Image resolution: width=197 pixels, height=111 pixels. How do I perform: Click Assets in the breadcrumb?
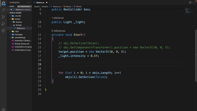[37, 6]
